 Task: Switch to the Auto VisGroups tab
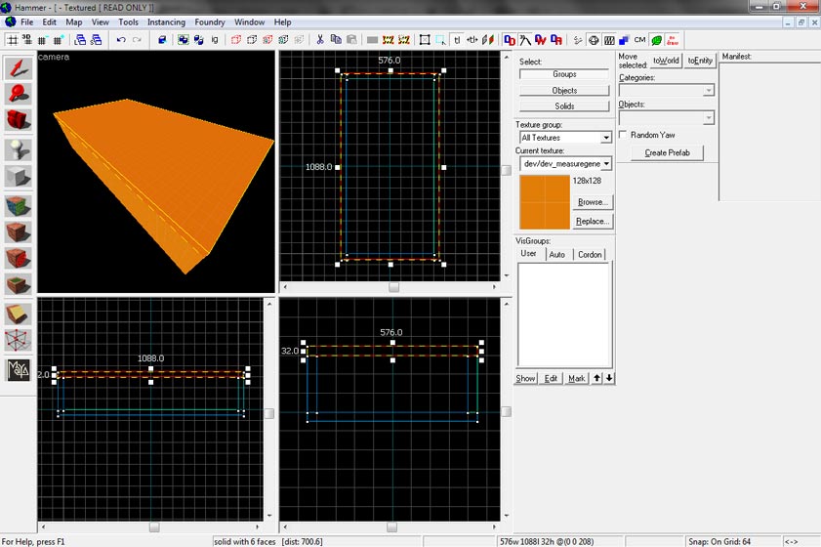[557, 254]
